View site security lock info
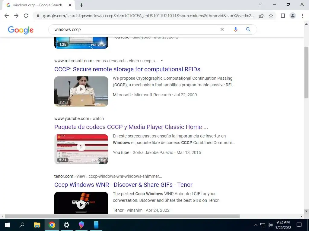 38,16
